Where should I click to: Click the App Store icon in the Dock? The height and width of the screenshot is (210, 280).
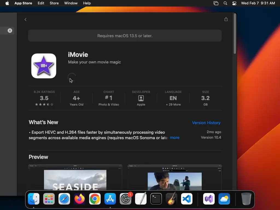pos(110,199)
